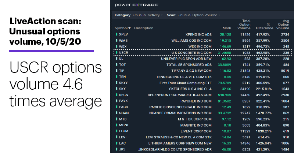This screenshot has width=294, height=153.
Task: Click USCR % difference 462.98%
Action: click(x=263, y=53)
